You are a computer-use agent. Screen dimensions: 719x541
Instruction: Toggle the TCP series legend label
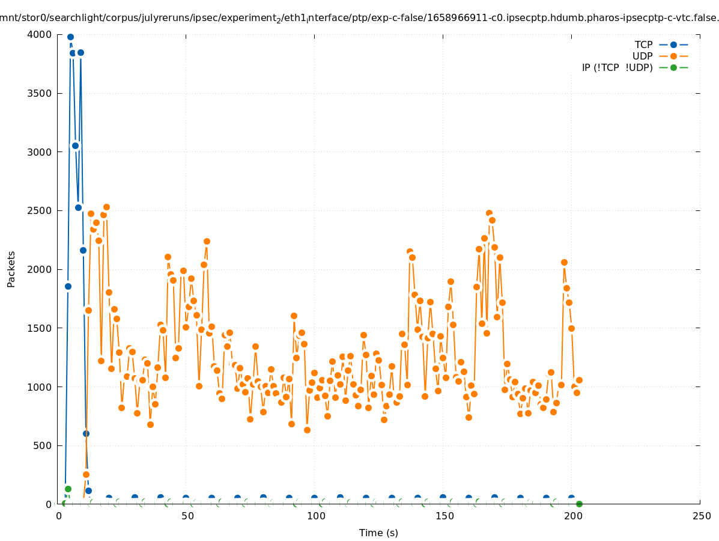point(643,44)
